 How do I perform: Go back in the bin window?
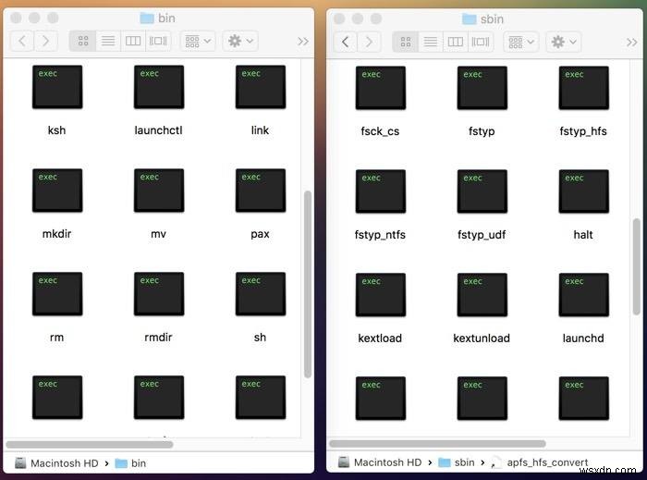[x=22, y=41]
